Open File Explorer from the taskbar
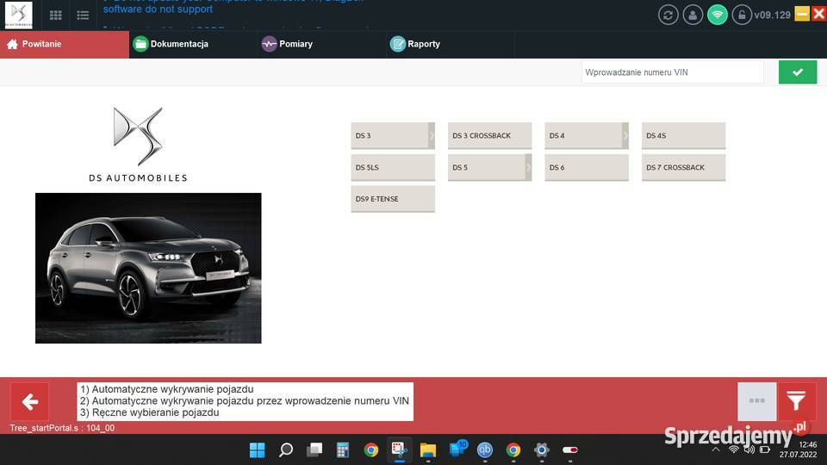Image resolution: width=827 pixels, height=465 pixels. point(428,450)
